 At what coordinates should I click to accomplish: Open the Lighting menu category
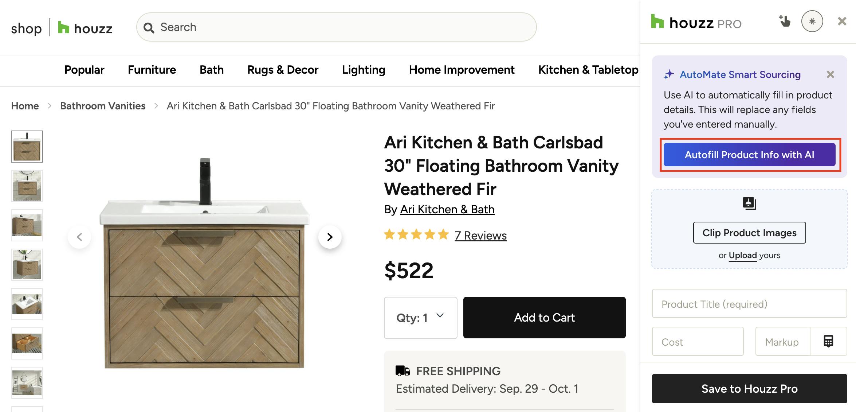(x=364, y=70)
